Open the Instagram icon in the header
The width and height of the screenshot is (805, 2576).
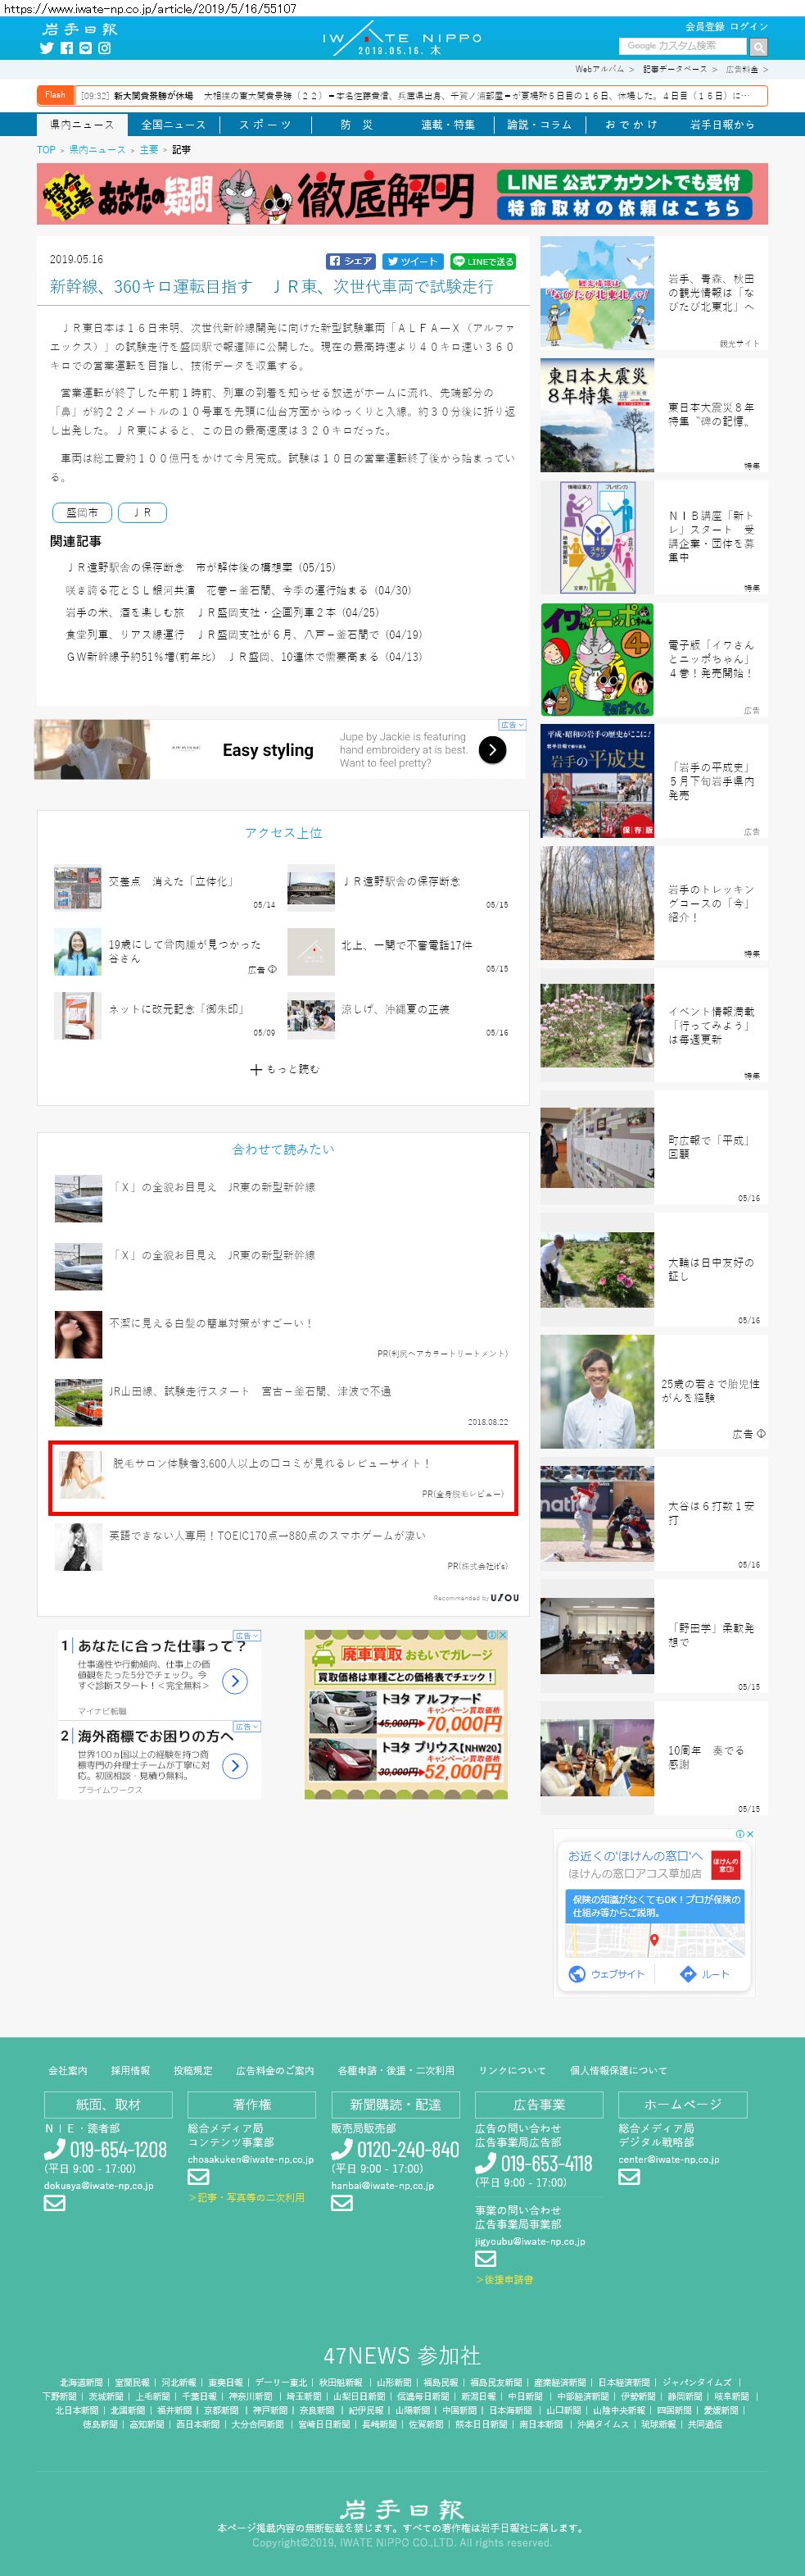coord(104,48)
